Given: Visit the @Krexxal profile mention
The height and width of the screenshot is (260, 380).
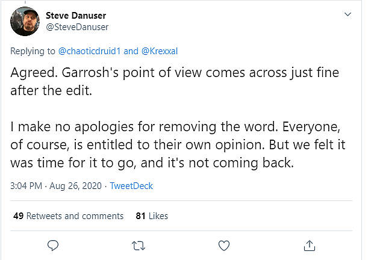Looking at the screenshot, I should tap(161, 51).
